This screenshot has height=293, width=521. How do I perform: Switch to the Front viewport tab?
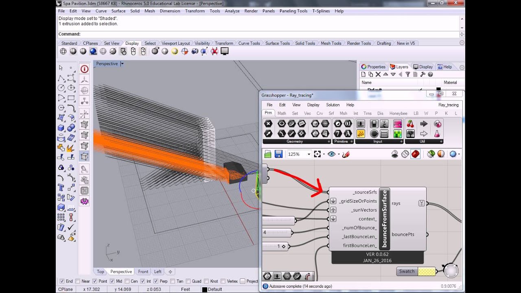[x=143, y=272]
